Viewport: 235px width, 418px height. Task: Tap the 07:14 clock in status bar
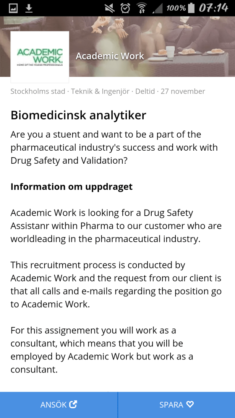[x=213, y=8]
